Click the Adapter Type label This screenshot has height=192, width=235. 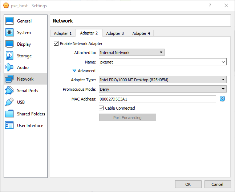click(84, 80)
